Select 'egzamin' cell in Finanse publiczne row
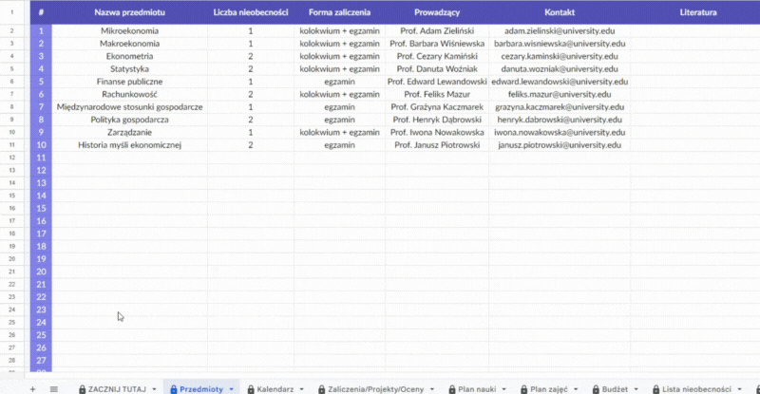Screen dimensions: 760x394 (339, 82)
